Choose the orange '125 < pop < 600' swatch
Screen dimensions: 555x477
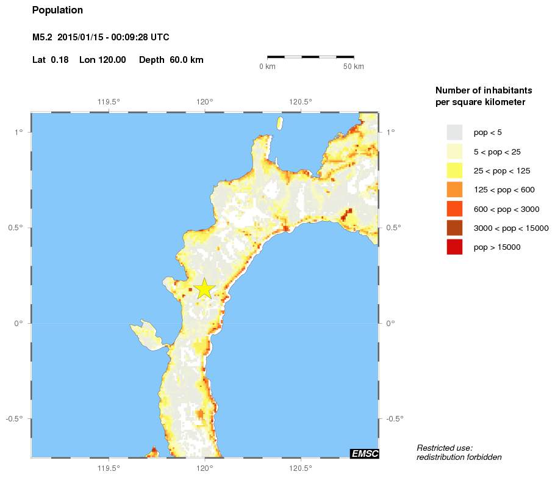454,190
